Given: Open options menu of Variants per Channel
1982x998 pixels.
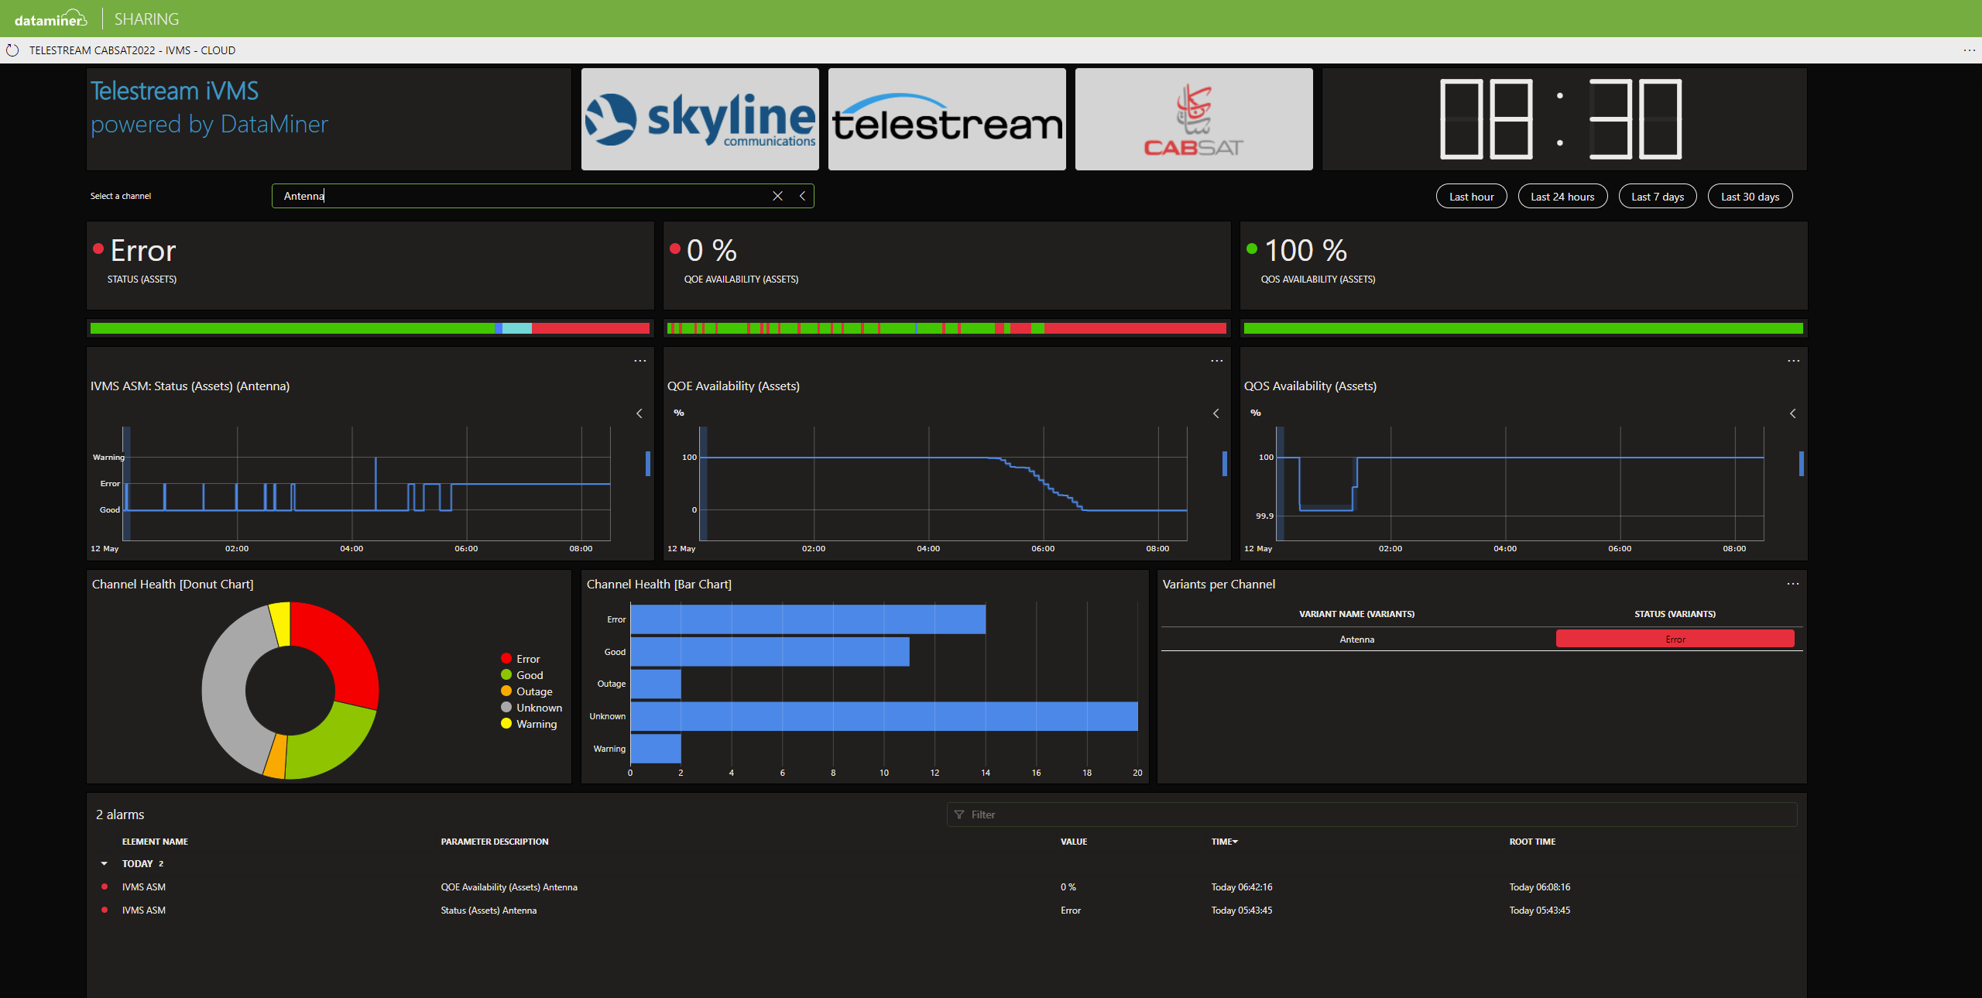Looking at the screenshot, I should pos(1792,584).
